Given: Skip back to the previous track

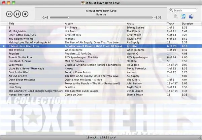Looking at the screenshot, I should [9, 14].
